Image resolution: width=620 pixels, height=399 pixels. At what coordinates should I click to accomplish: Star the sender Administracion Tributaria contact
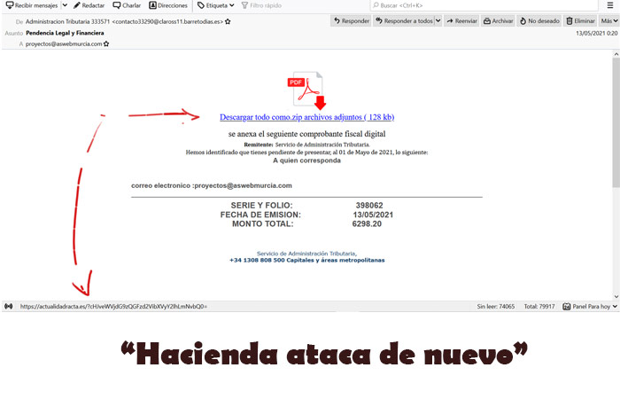pyautogui.click(x=229, y=20)
